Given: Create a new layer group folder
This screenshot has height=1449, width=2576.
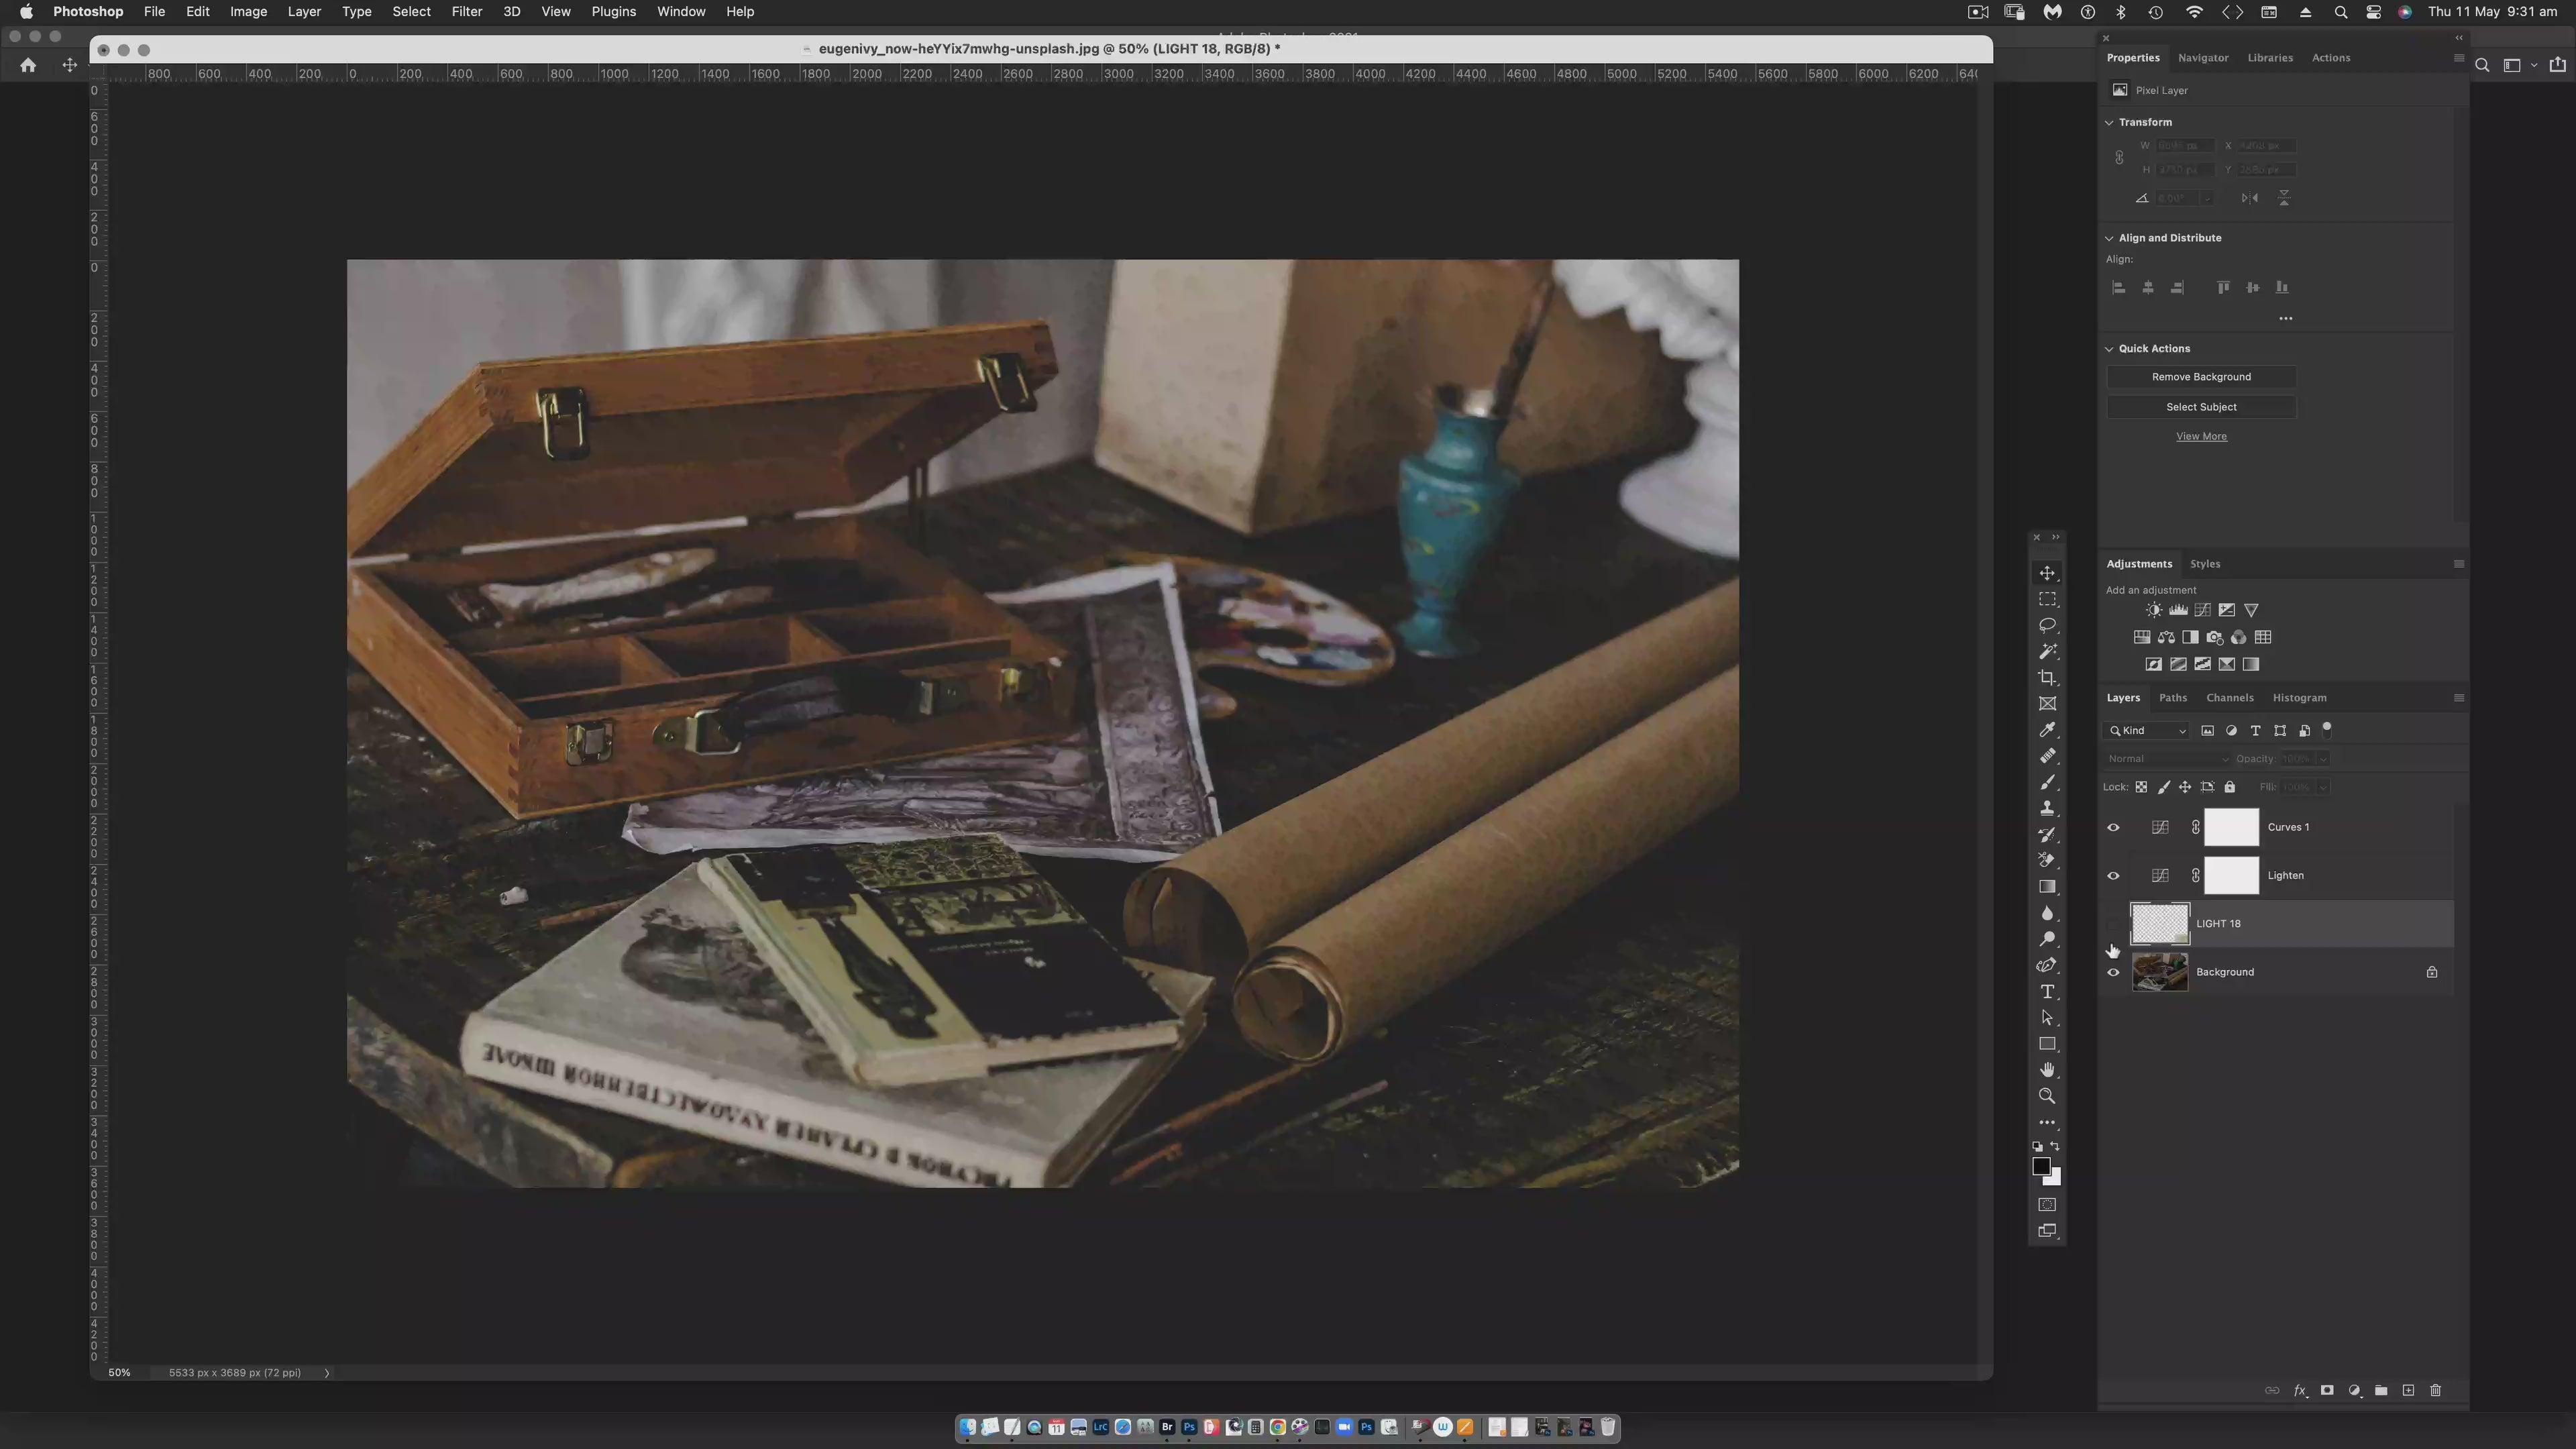Looking at the screenshot, I should (2381, 1391).
